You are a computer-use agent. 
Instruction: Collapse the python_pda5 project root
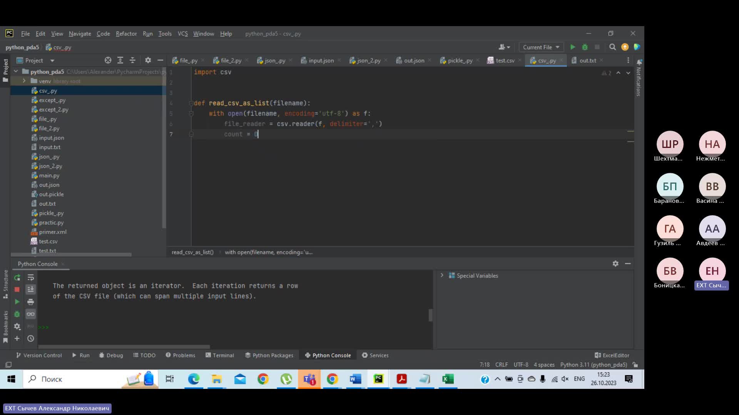[x=16, y=71]
